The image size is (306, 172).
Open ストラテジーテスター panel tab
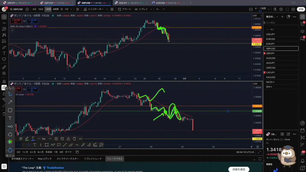pyautogui.click(x=68, y=159)
